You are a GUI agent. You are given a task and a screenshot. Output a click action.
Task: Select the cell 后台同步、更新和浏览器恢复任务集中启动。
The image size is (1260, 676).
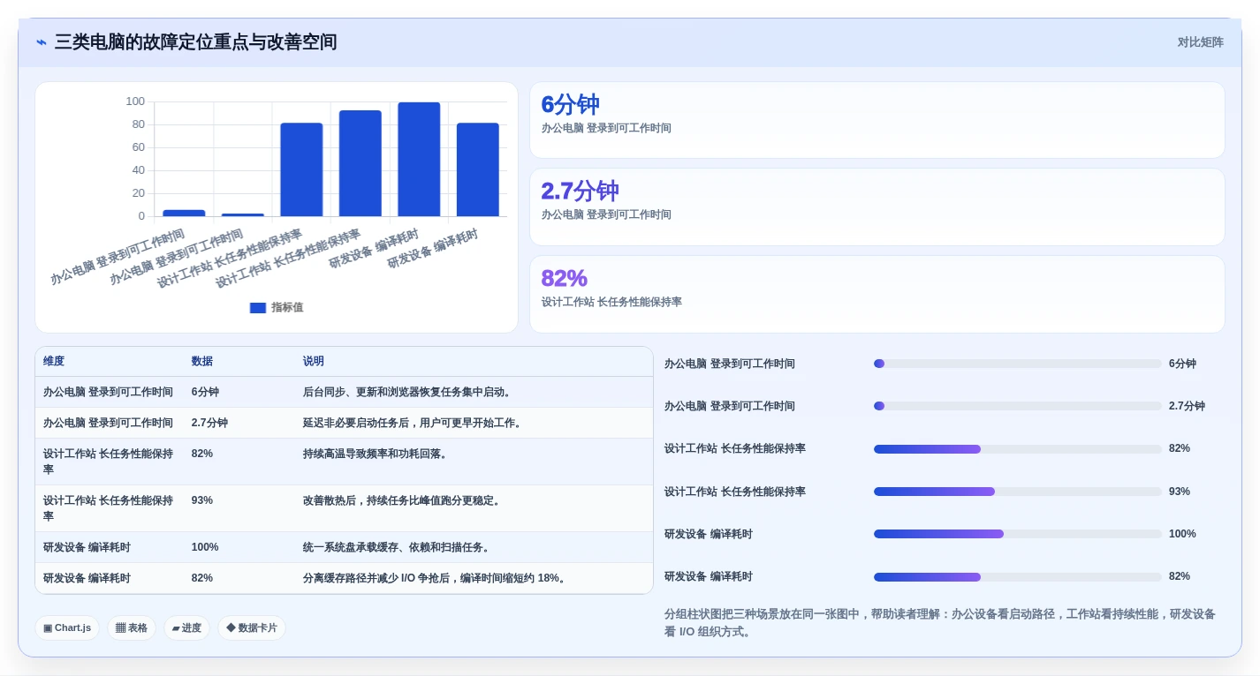pos(407,393)
